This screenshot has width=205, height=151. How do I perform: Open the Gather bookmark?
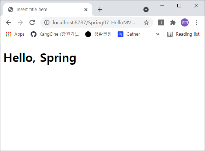coord(129,34)
